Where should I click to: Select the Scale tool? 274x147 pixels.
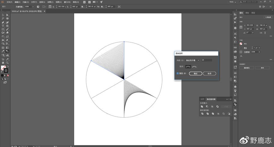coord(7,37)
